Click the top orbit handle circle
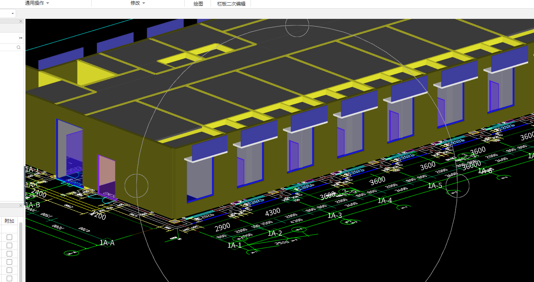 point(297,25)
